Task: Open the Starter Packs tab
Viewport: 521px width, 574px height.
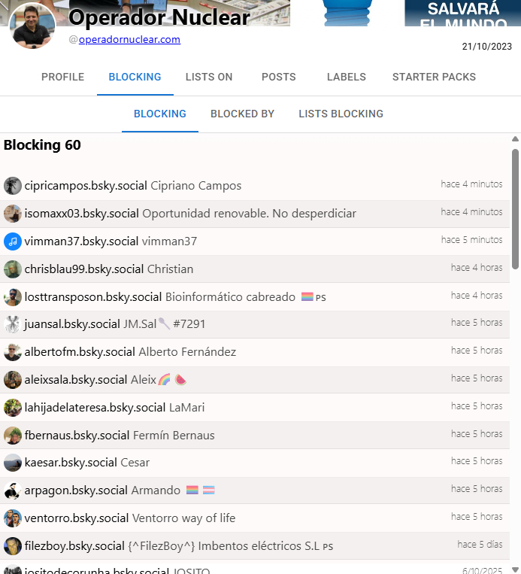Action: pyautogui.click(x=434, y=77)
